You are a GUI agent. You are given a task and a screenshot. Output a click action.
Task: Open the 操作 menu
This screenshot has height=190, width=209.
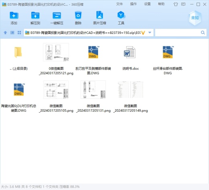click(133, 4)
